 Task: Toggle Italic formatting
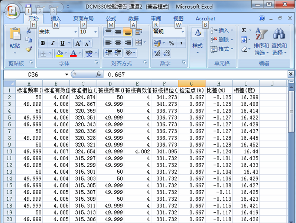point(53,43)
